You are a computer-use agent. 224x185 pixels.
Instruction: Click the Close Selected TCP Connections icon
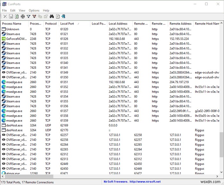tap(5, 16)
